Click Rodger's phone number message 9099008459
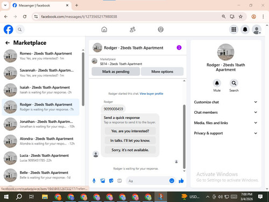 coord(114,109)
